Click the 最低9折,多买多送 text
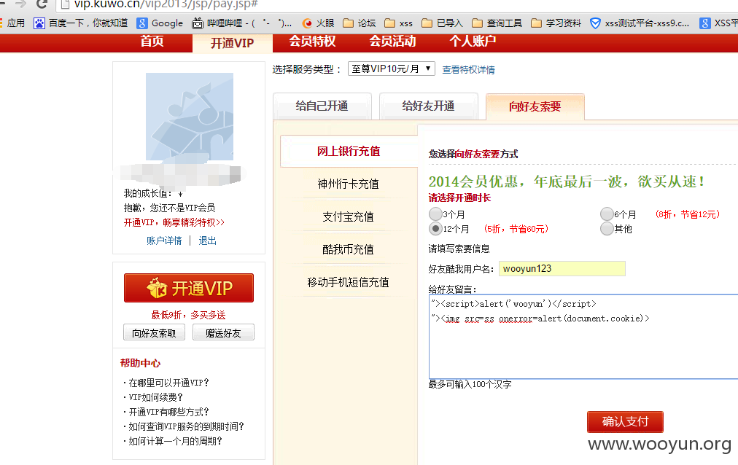Viewport: 738px width, 465px height. coord(188,315)
